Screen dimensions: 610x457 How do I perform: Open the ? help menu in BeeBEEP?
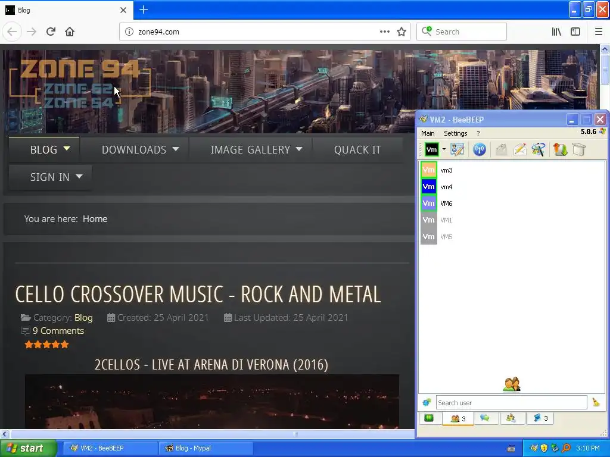(x=478, y=133)
